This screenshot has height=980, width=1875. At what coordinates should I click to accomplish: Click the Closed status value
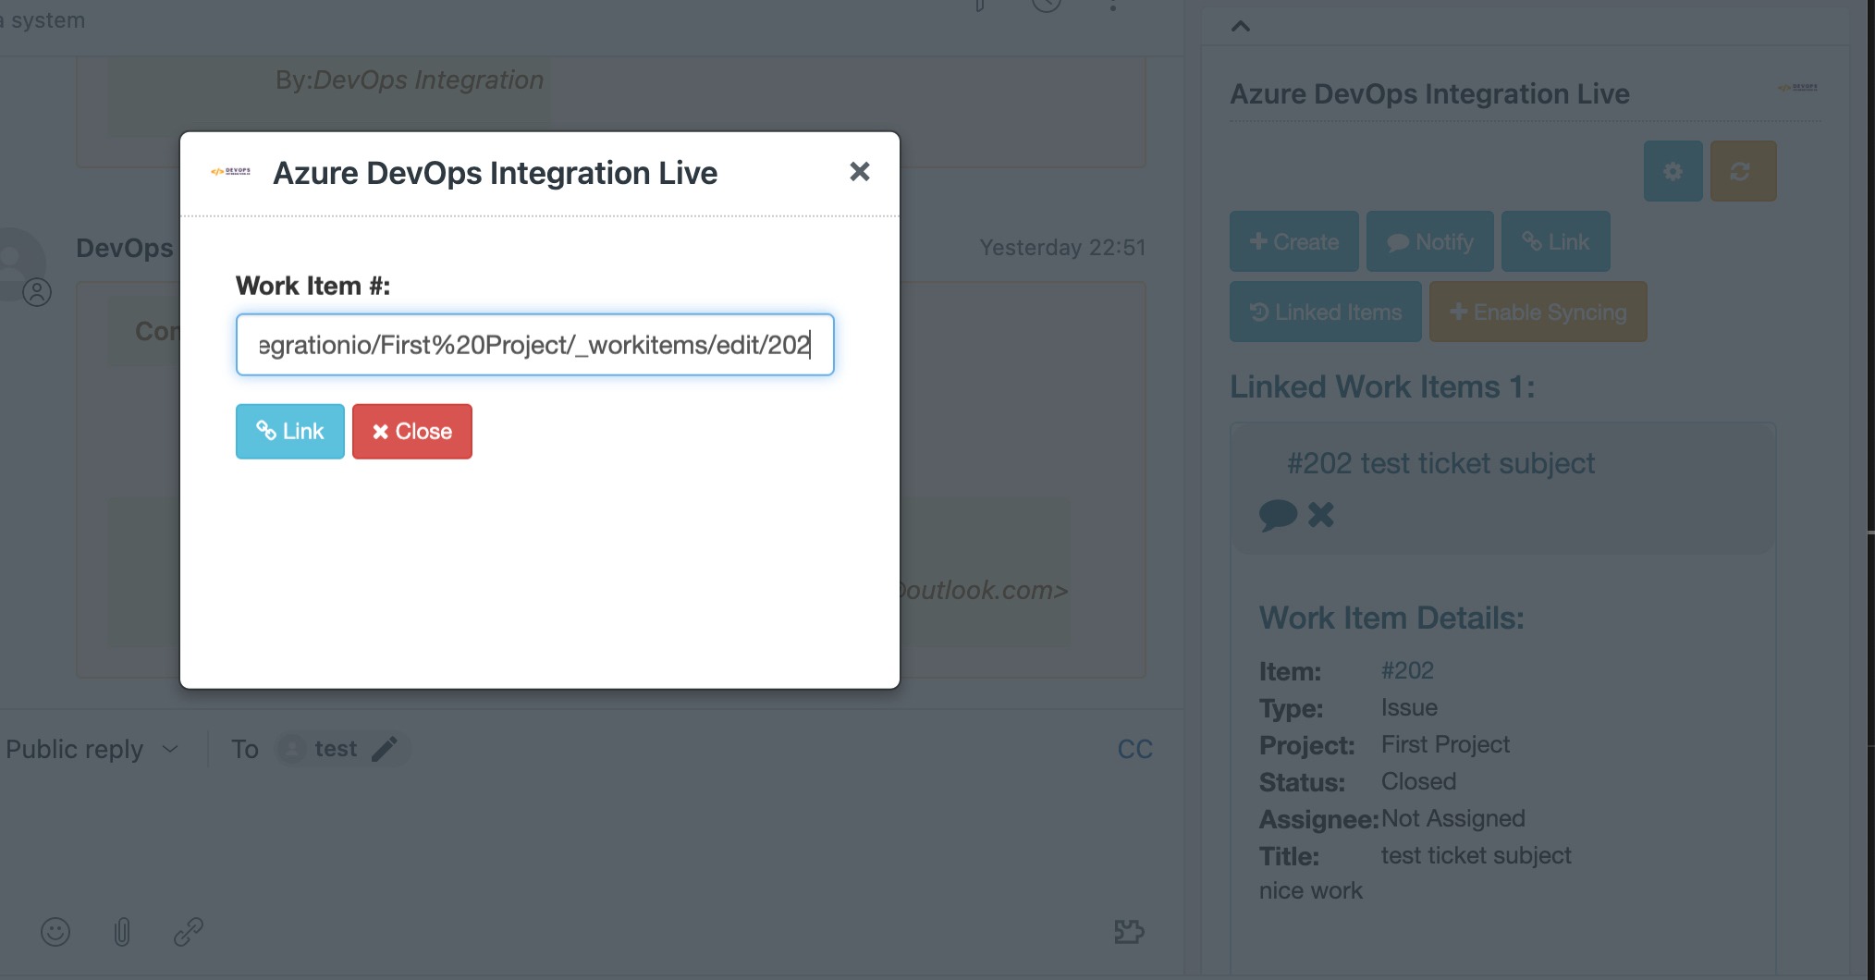click(x=1418, y=781)
